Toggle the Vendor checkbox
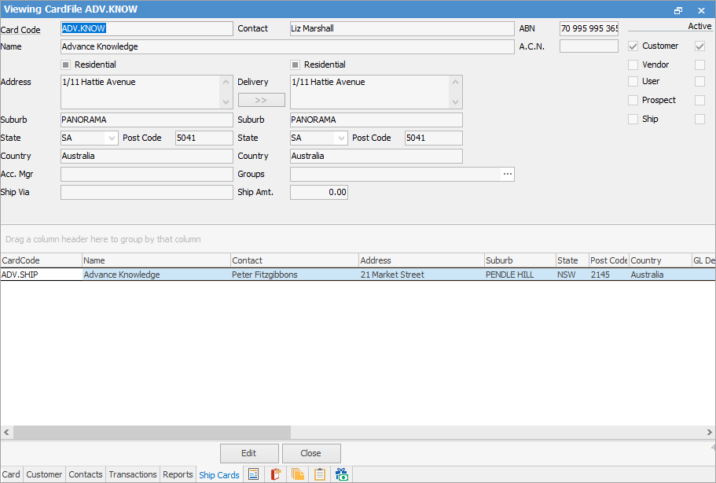The width and height of the screenshot is (716, 483). coord(633,65)
